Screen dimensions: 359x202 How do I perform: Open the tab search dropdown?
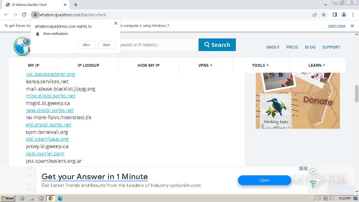[325, 5]
